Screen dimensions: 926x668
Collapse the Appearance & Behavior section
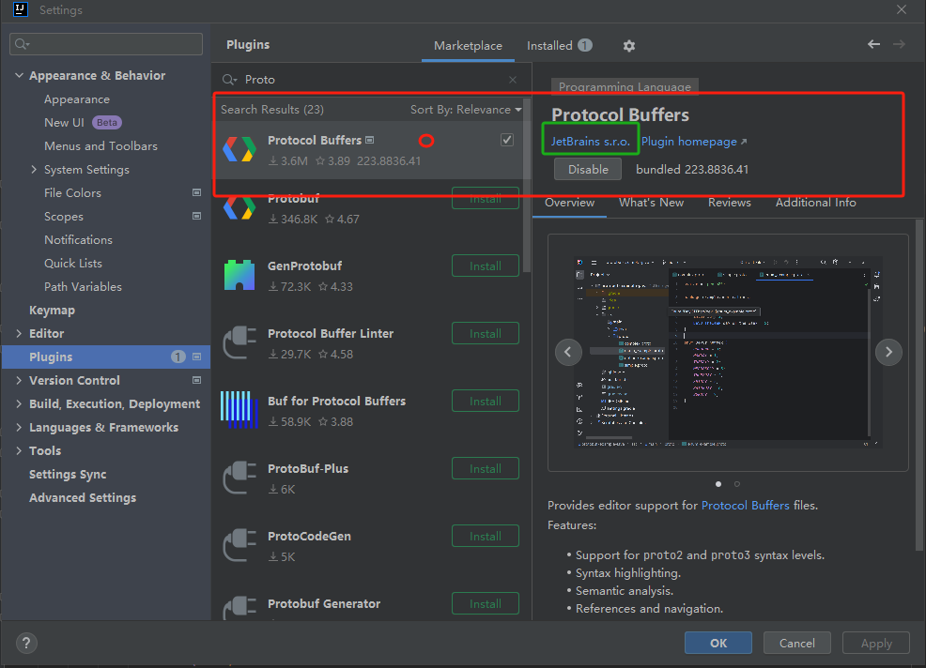[x=19, y=75]
